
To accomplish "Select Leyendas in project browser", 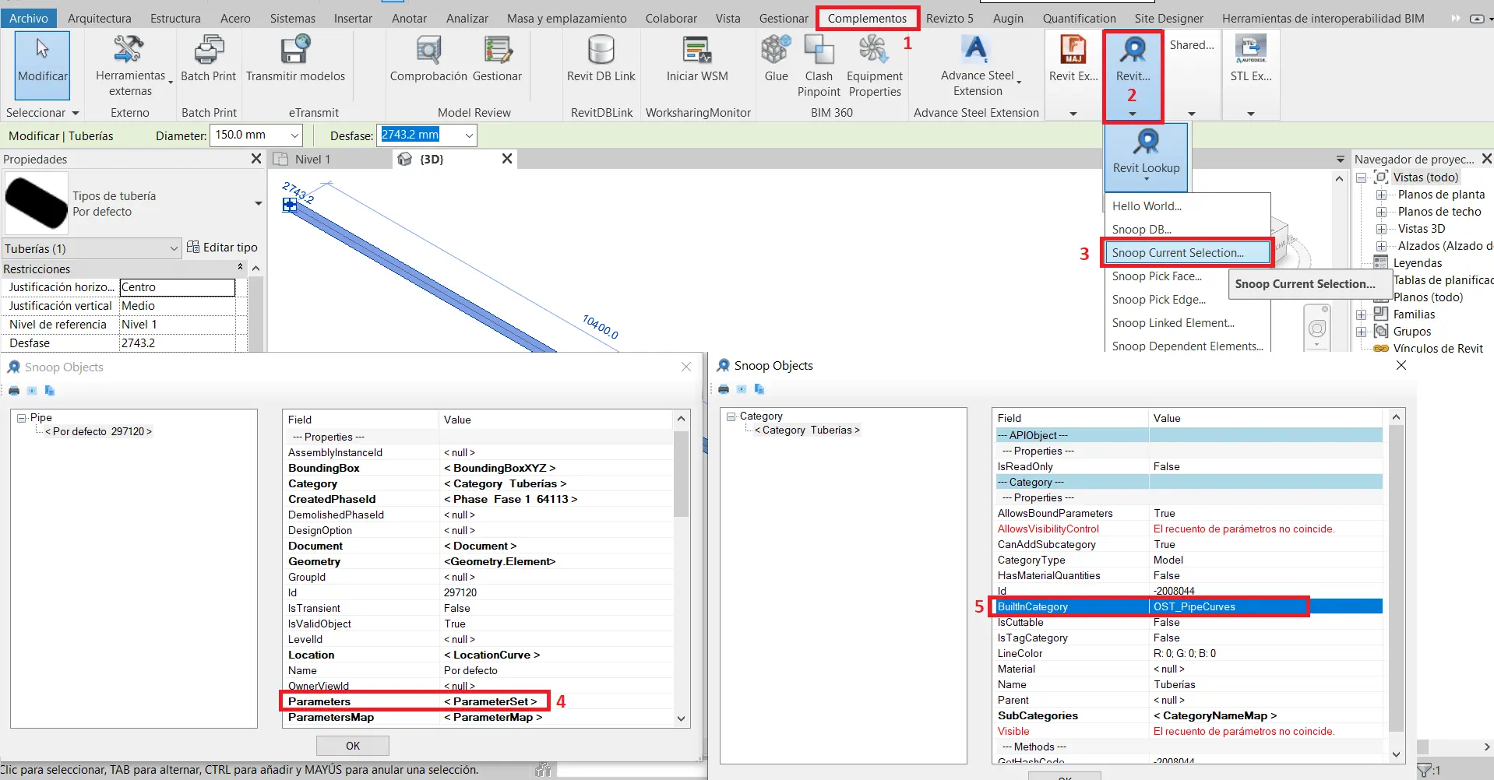I will pos(1417,263).
